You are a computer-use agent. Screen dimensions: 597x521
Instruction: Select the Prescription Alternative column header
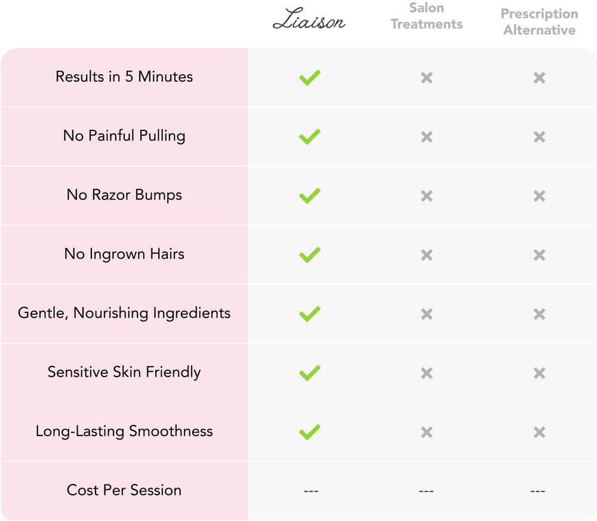539,22
